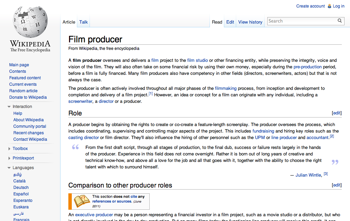Collapse the Languages sidebar section
This screenshot has height=221, width=350.
(x=9, y=168)
